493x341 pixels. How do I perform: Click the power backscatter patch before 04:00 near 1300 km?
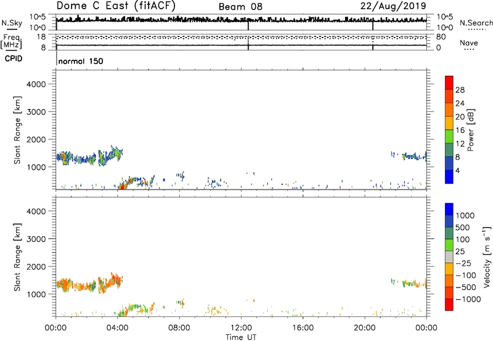[89, 156]
